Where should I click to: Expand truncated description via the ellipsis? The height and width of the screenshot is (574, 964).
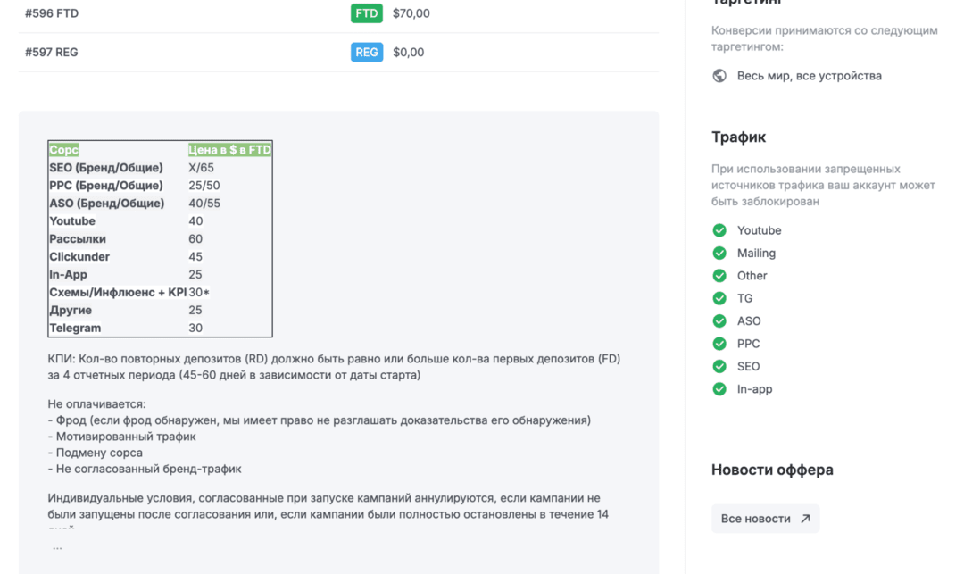point(57,546)
